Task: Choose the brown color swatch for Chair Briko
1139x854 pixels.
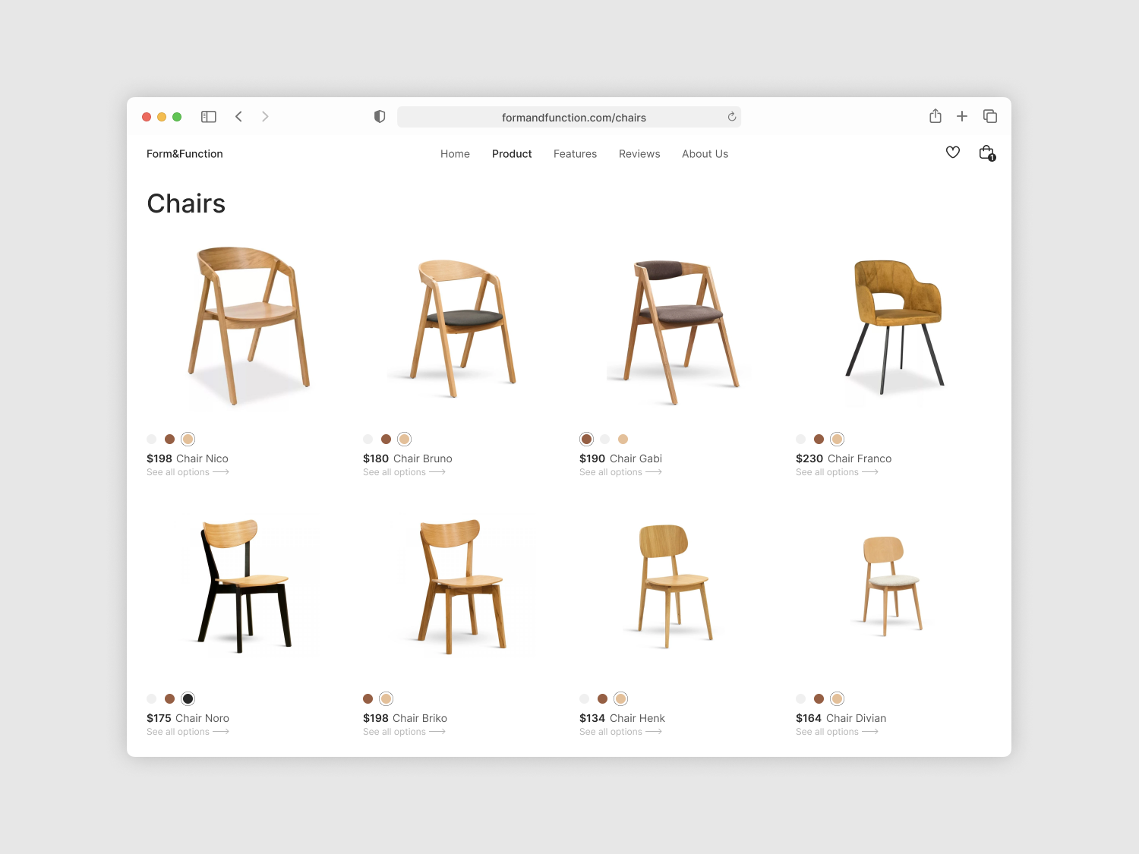Action: pos(368,698)
